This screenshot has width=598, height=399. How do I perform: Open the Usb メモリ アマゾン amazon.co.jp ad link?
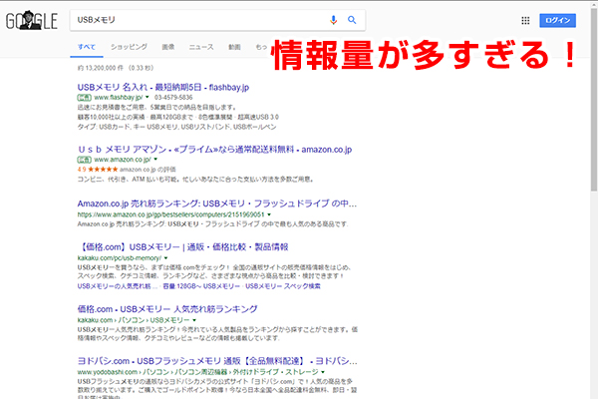pyautogui.click(x=214, y=150)
